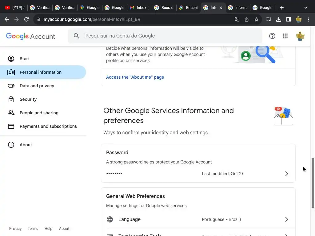Click the translate page icon in address bar

(237, 19)
